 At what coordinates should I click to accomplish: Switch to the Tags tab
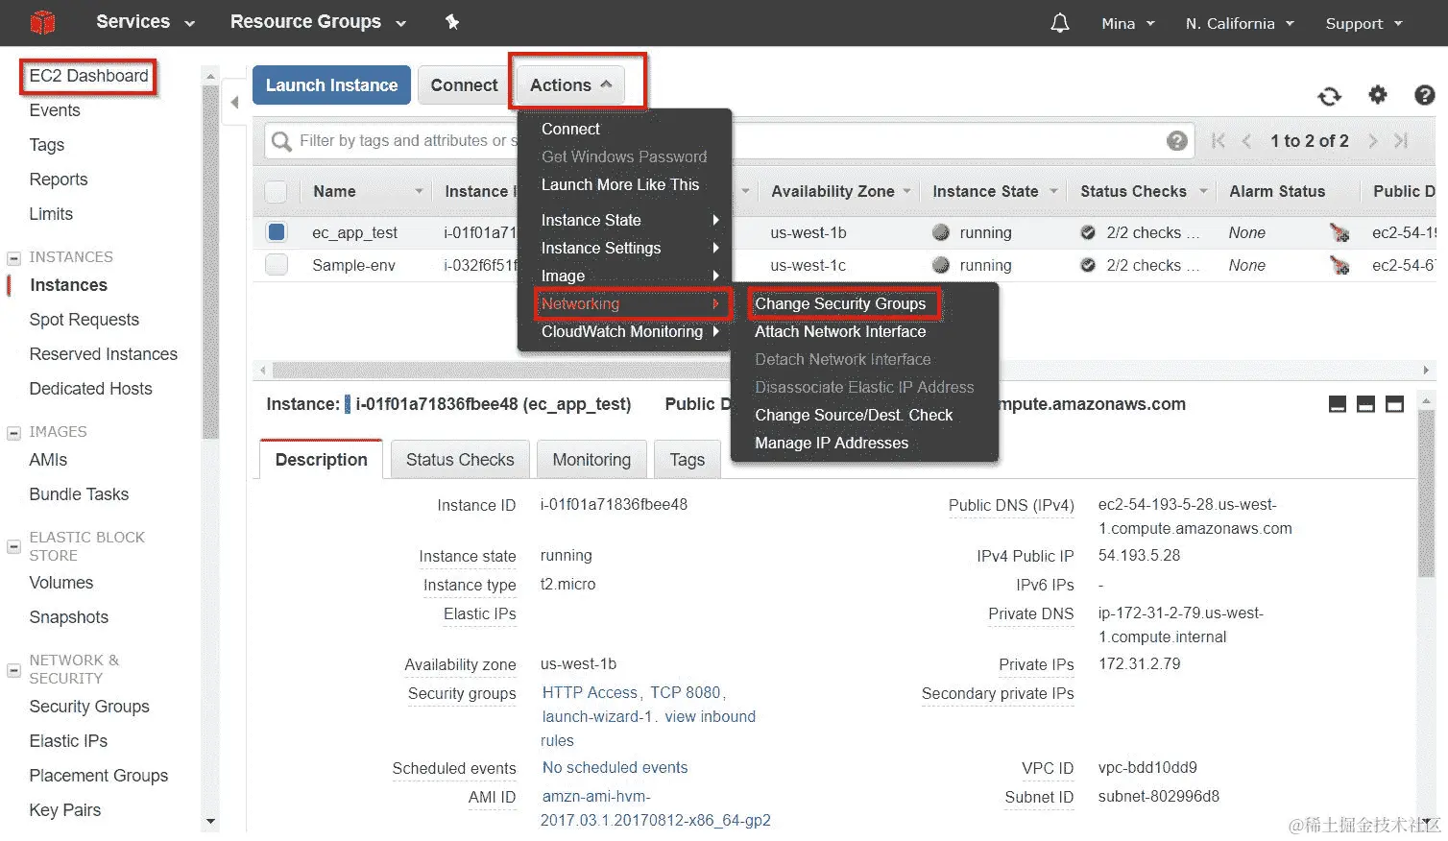click(688, 460)
